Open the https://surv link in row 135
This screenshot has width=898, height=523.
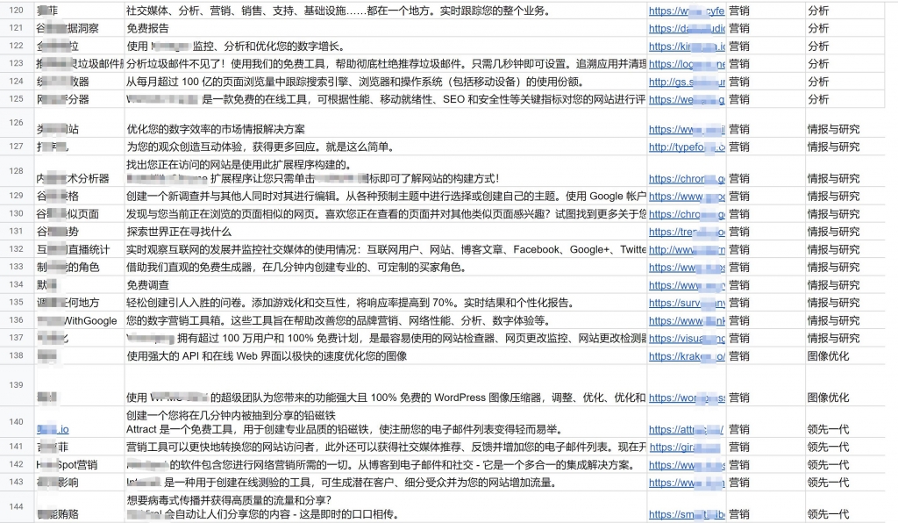point(687,303)
